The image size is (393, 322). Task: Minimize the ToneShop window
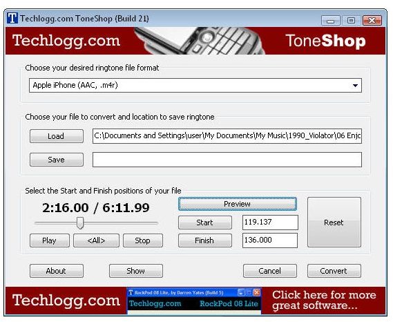pyautogui.click(x=331, y=21)
